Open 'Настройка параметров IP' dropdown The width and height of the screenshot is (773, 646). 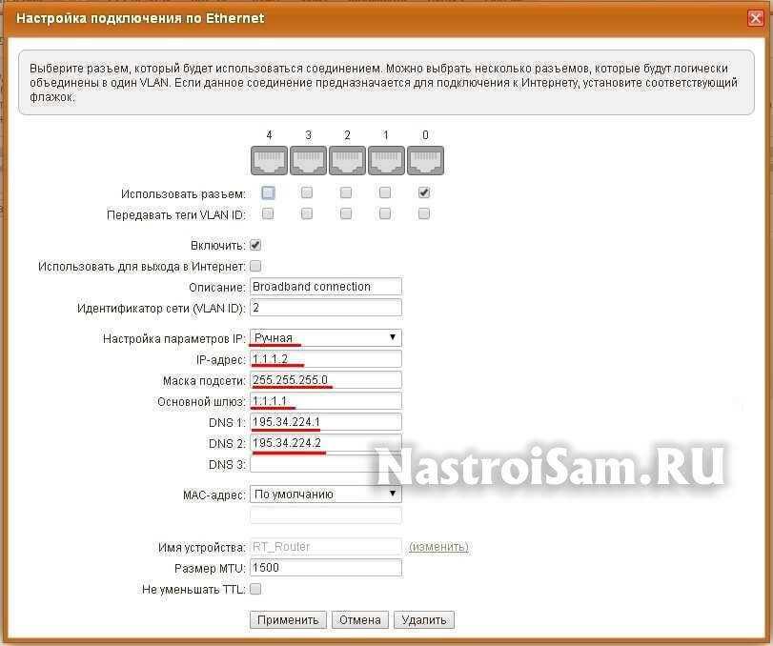click(326, 338)
